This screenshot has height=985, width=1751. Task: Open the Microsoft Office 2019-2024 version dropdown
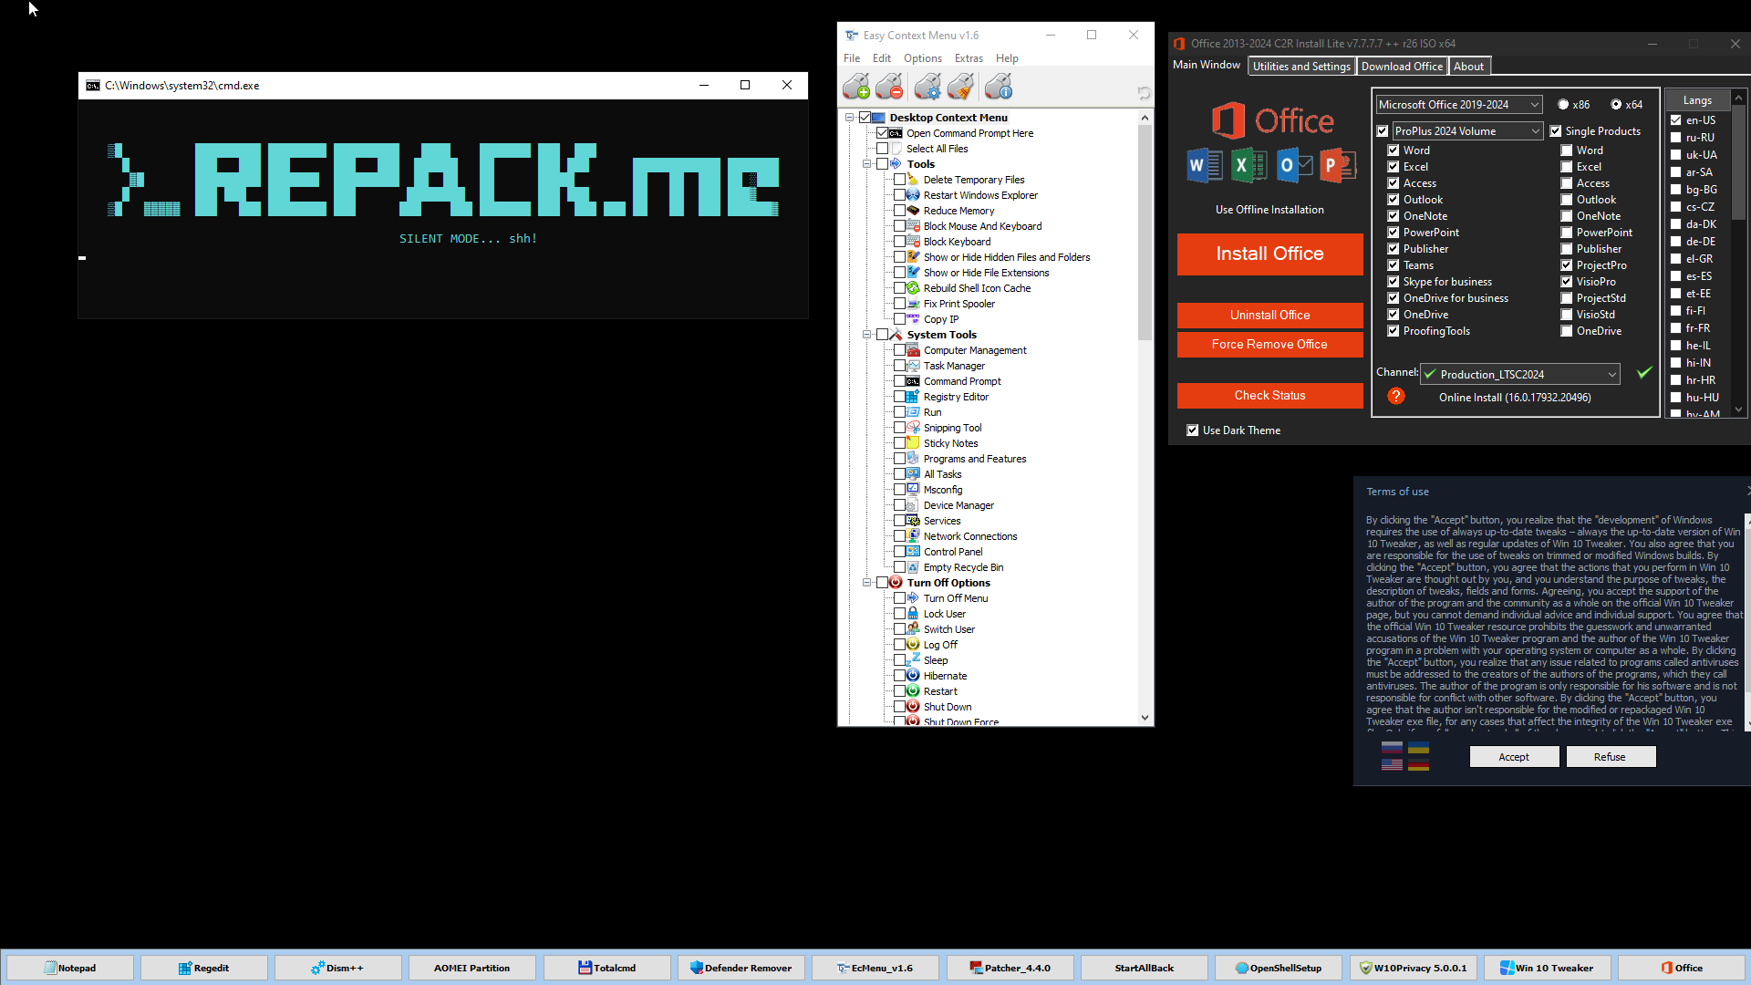(1459, 105)
